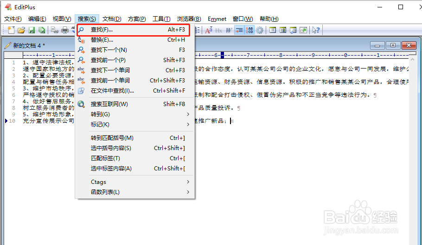Click the Print toolbar icon
The image size is (422, 245).
tap(65, 30)
